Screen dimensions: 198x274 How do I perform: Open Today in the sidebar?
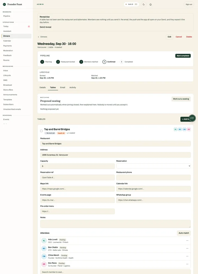(16, 26)
